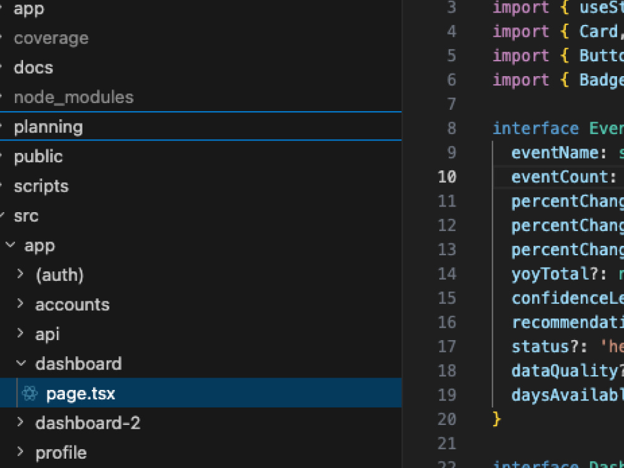Collapse the src/app folder chevron
Viewport: 624px width, 468px height.
tap(11, 245)
